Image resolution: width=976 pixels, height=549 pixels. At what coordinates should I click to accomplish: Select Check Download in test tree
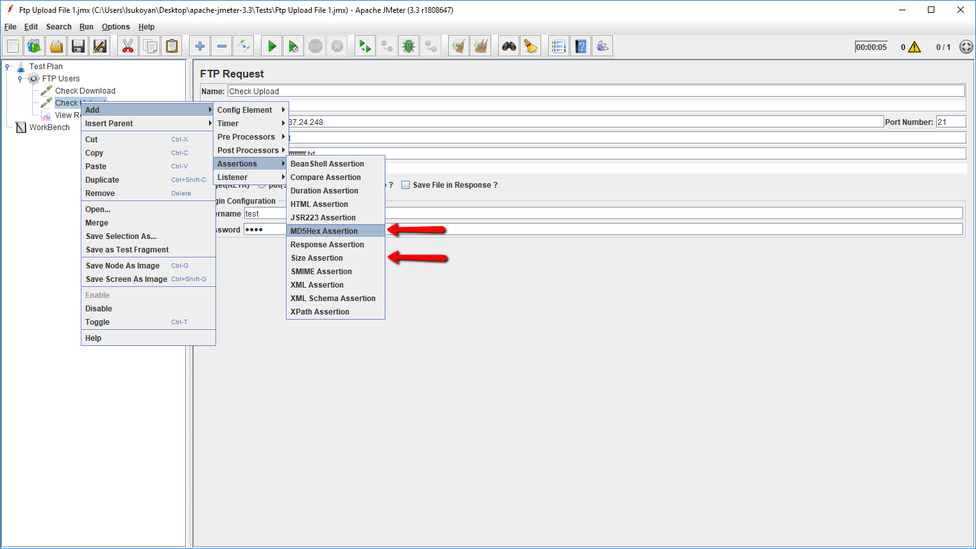[85, 91]
